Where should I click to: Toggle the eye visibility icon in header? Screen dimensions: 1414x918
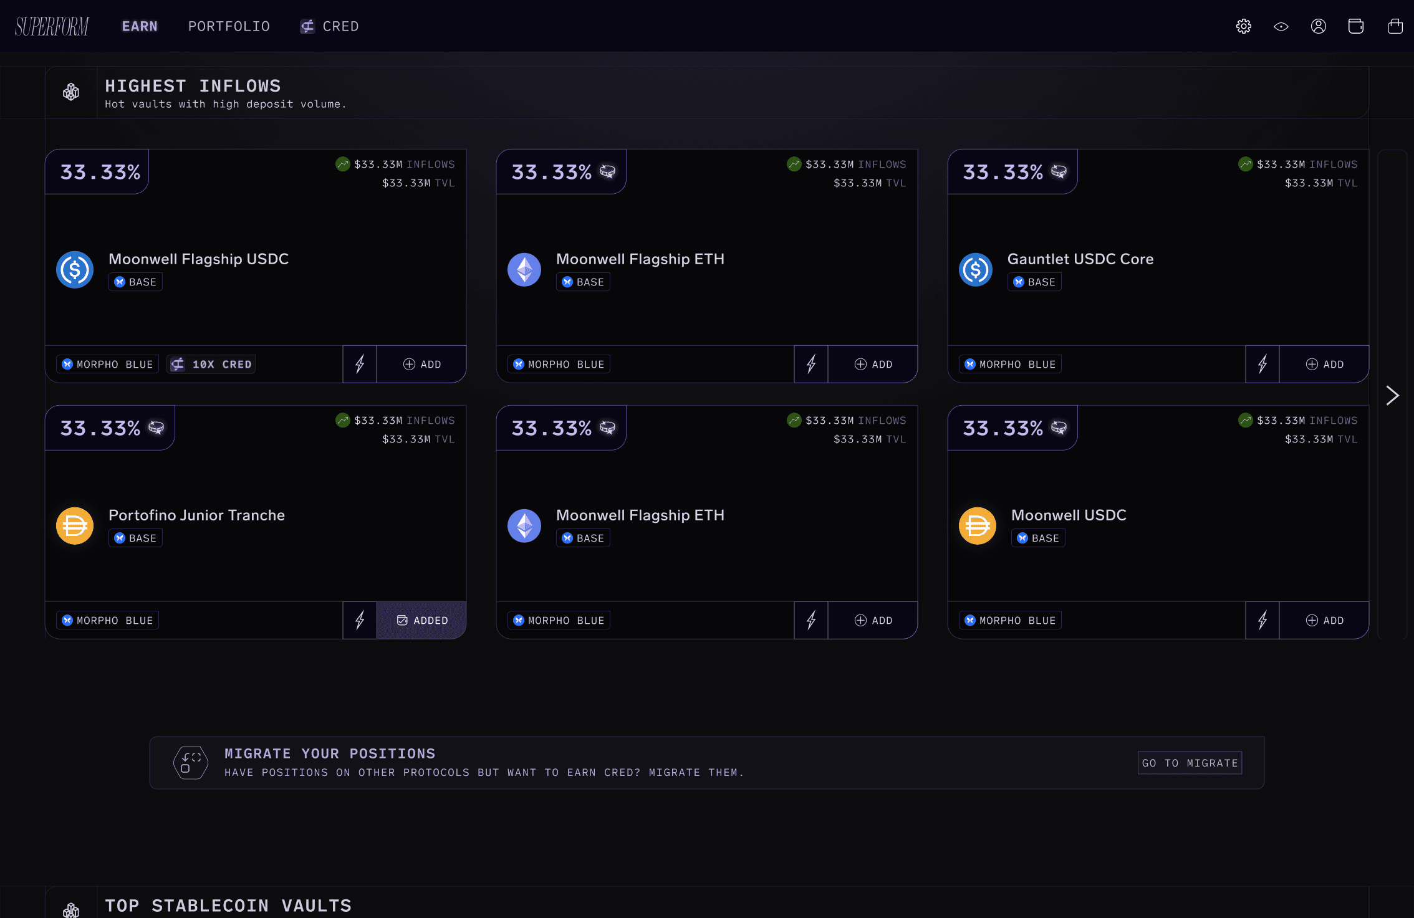click(1281, 26)
